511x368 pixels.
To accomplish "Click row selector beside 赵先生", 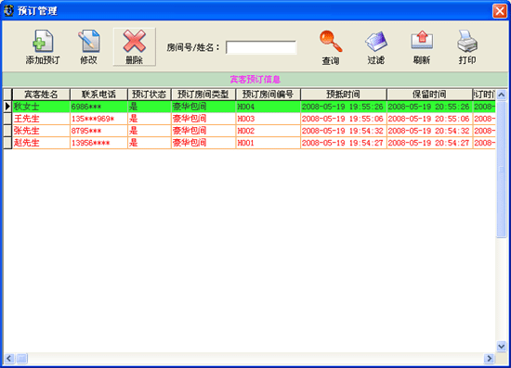I will tap(7, 143).
